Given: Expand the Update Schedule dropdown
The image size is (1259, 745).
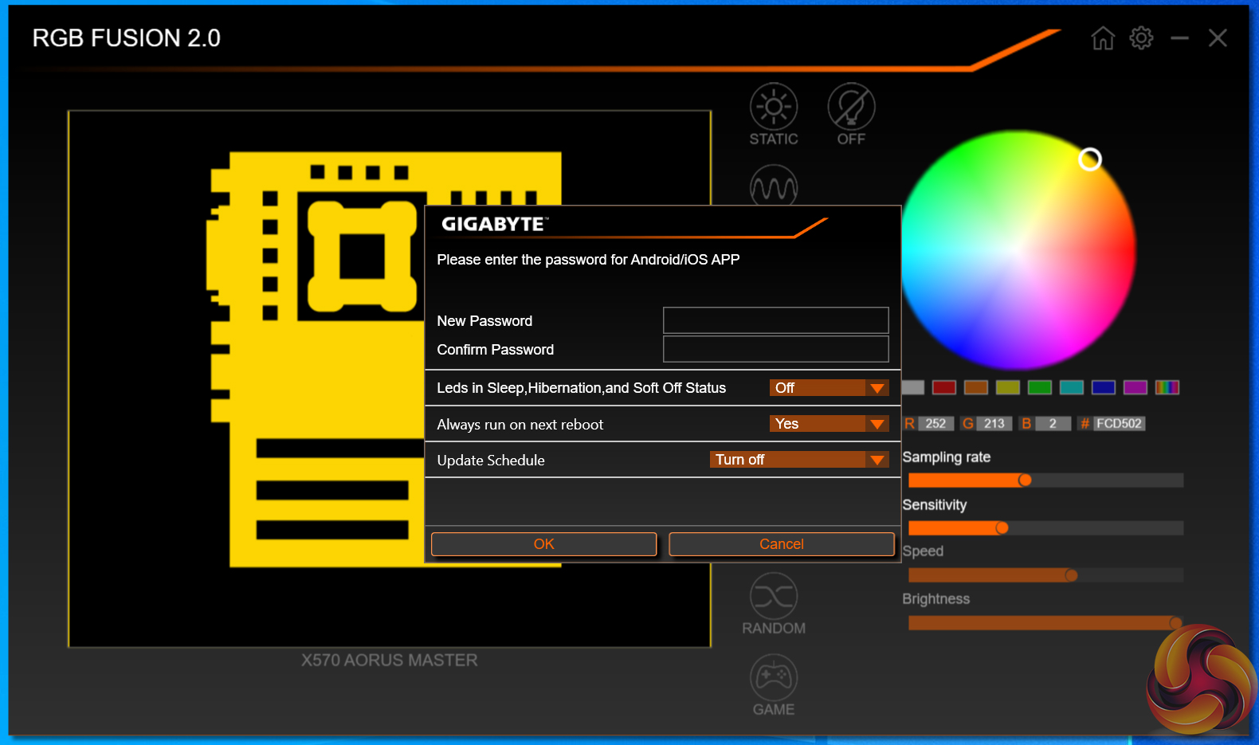Looking at the screenshot, I should tap(877, 460).
